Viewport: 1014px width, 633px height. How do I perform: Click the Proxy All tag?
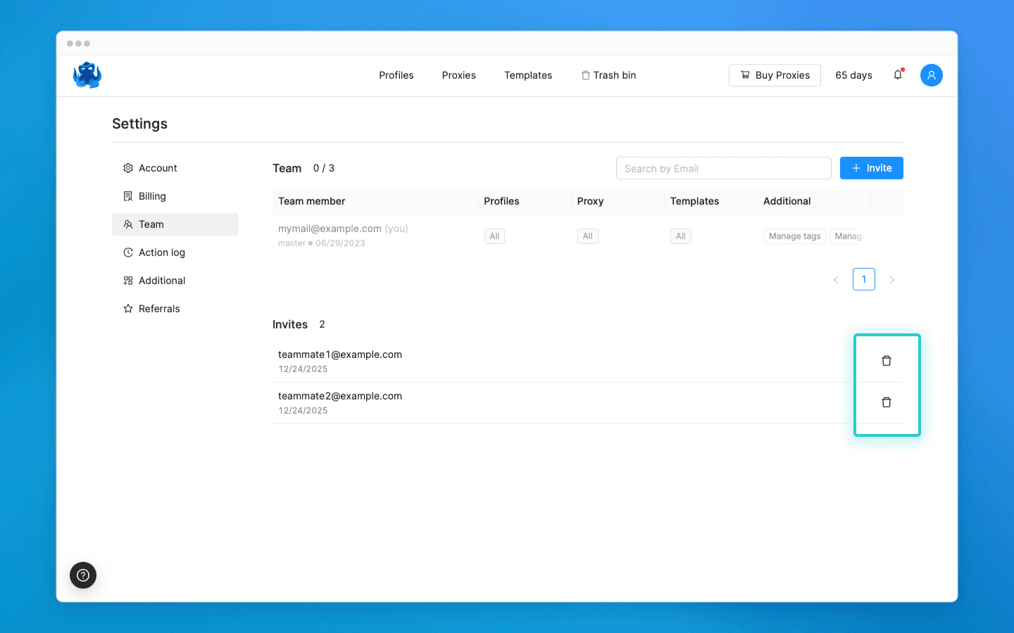(x=587, y=236)
